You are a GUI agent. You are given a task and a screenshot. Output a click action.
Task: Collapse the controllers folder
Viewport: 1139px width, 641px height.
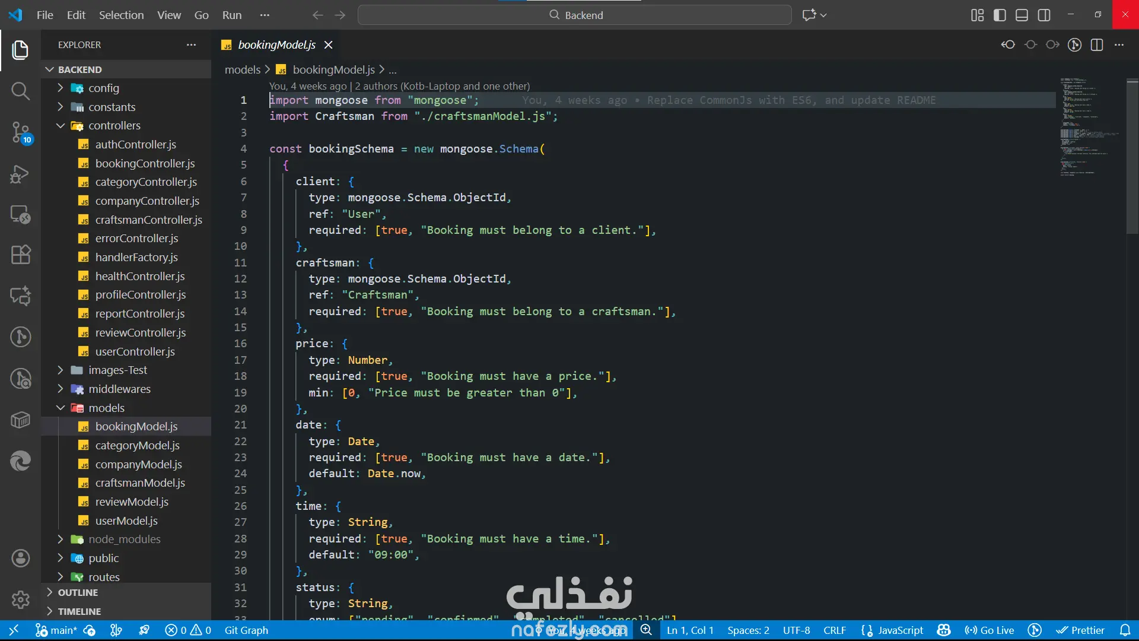pos(114,125)
